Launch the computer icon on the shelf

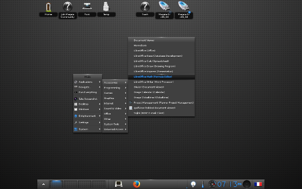coord(119,184)
